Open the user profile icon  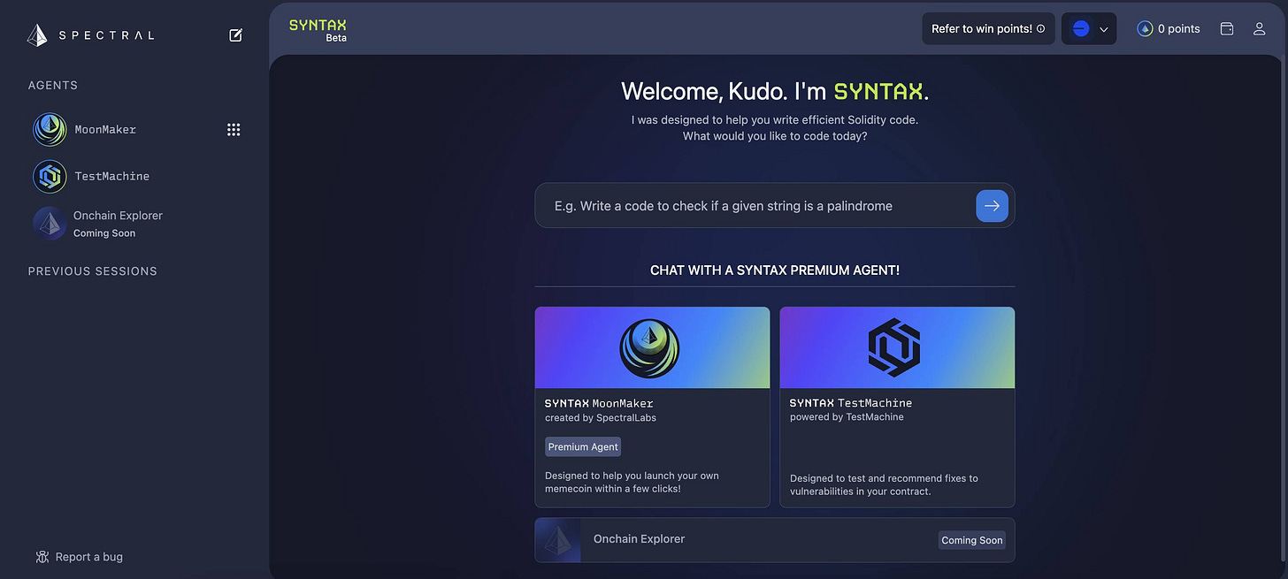(x=1260, y=28)
